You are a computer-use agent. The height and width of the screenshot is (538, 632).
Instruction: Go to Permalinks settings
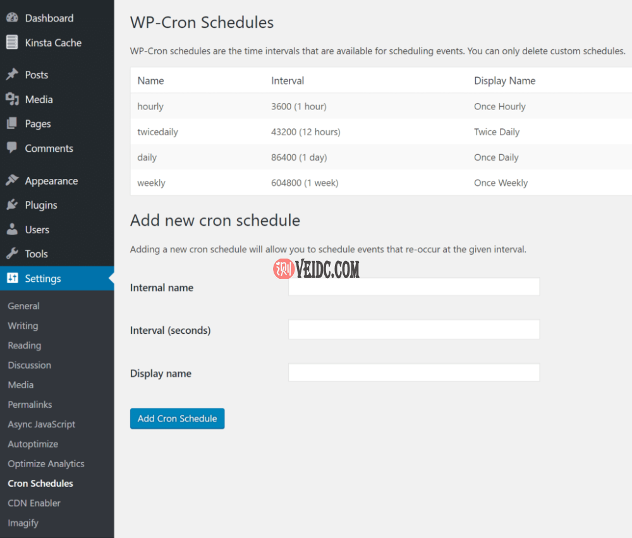point(30,405)
